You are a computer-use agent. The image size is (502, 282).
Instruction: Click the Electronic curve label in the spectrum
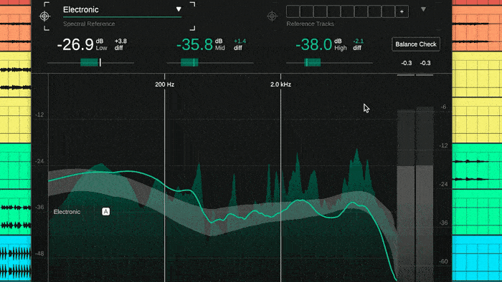[x=67, y=212]
